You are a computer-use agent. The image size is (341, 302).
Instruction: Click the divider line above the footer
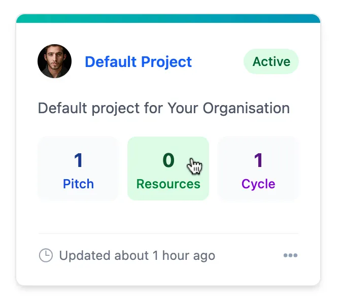[x=168, y=233]
